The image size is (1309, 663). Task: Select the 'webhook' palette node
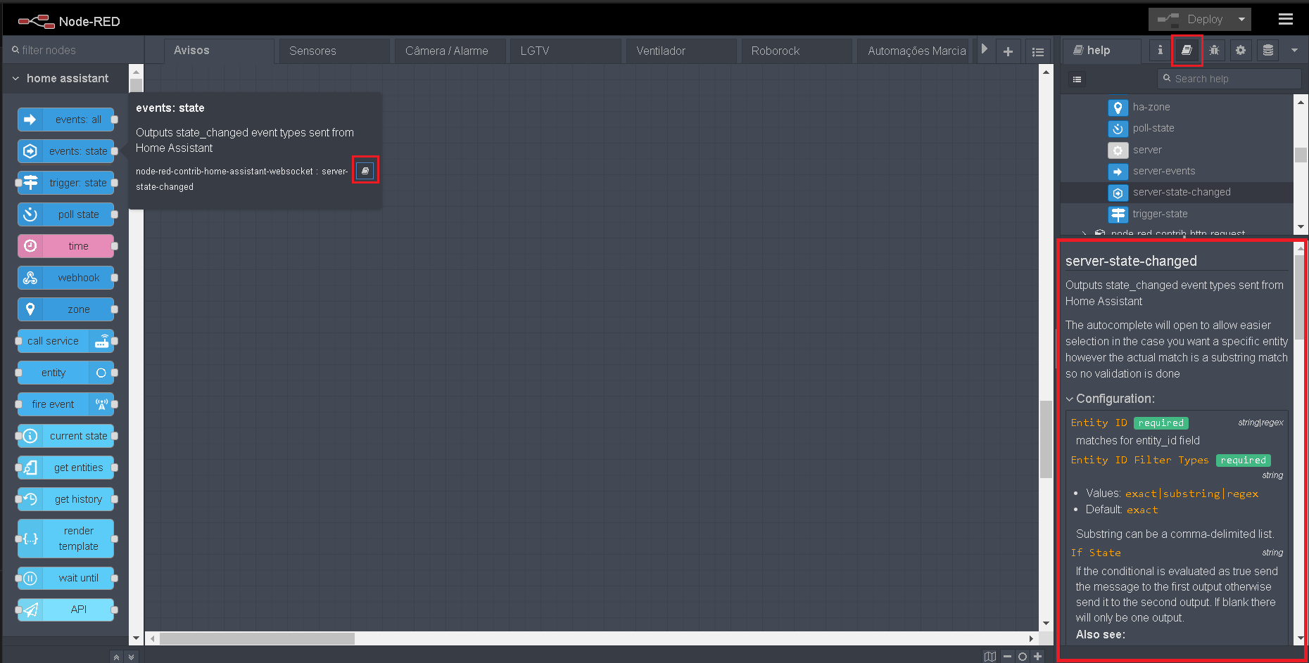[x=66, y=278]
